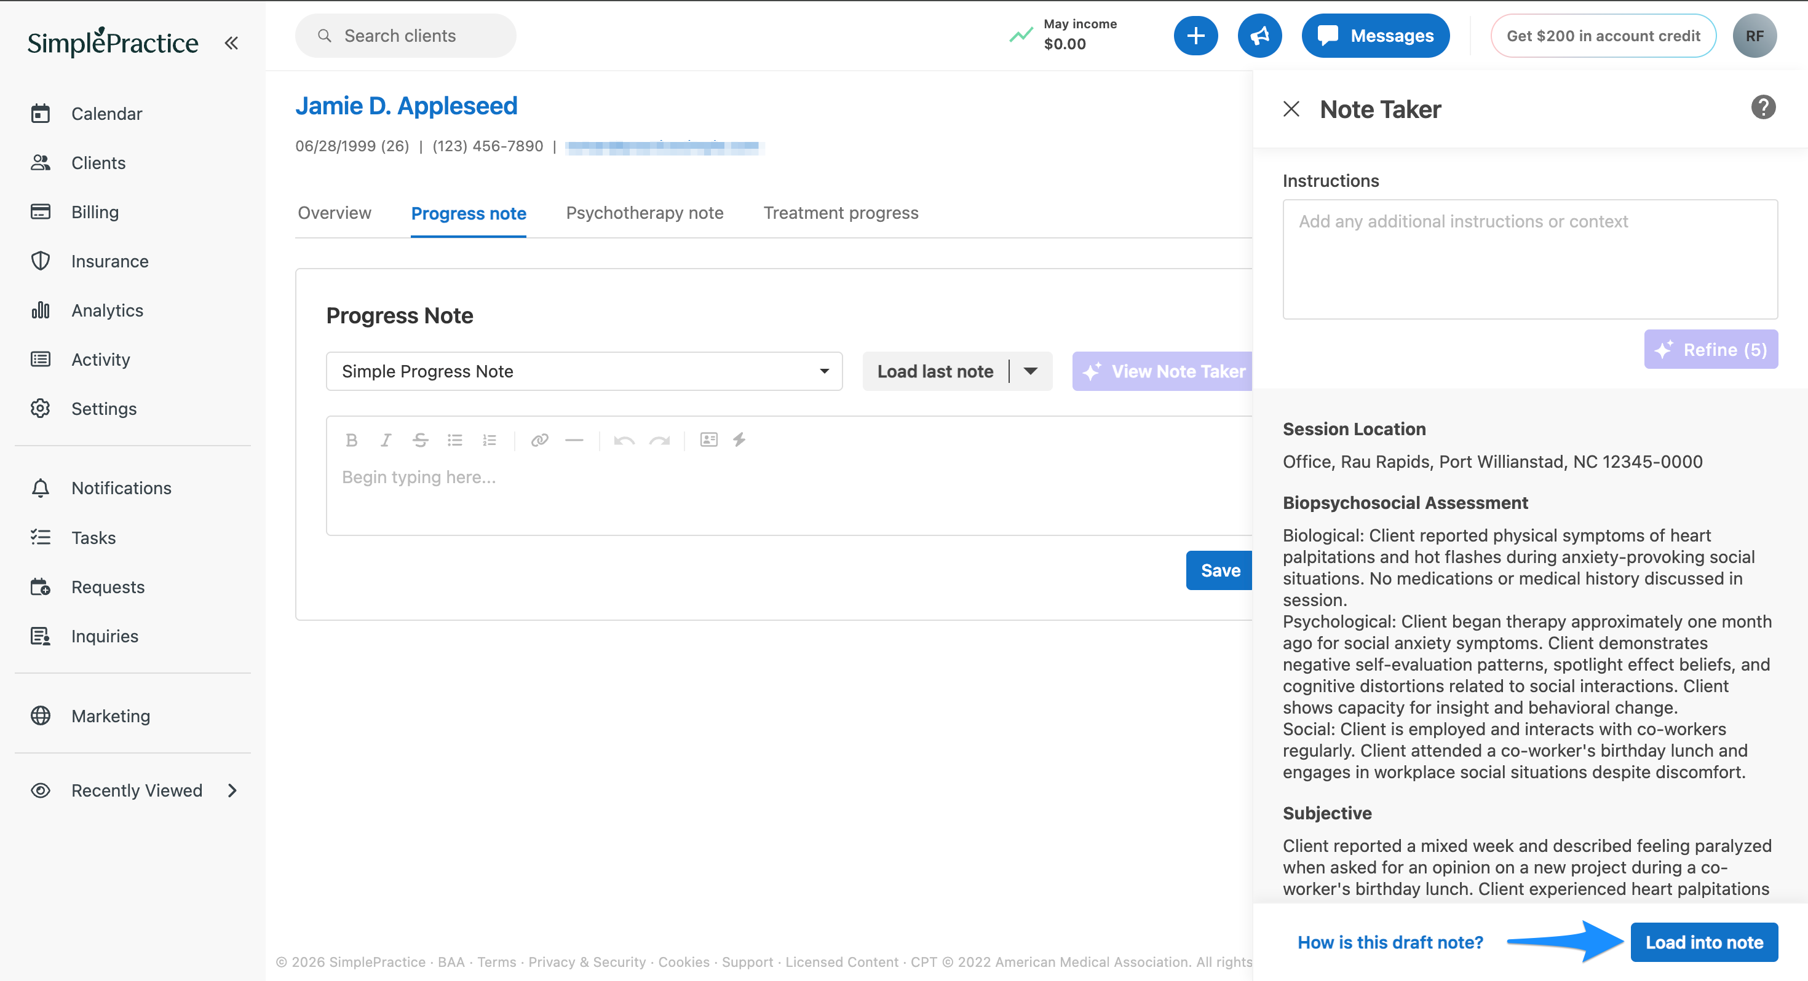The height and width of the screenshot is (981, 1808).
Task: Insert a horizontal rule
Action: pyautogui.click(x=574, y=440)
